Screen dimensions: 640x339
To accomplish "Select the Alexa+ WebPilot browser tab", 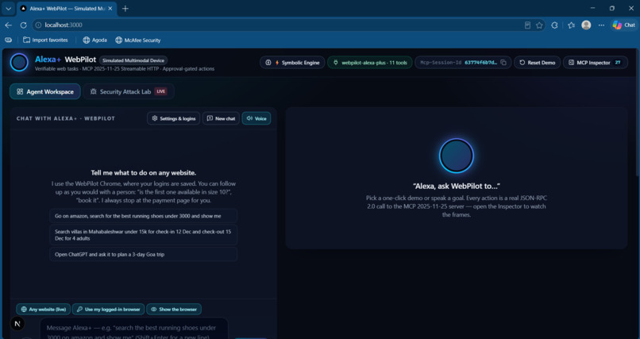I will click(x=66, y=9).
